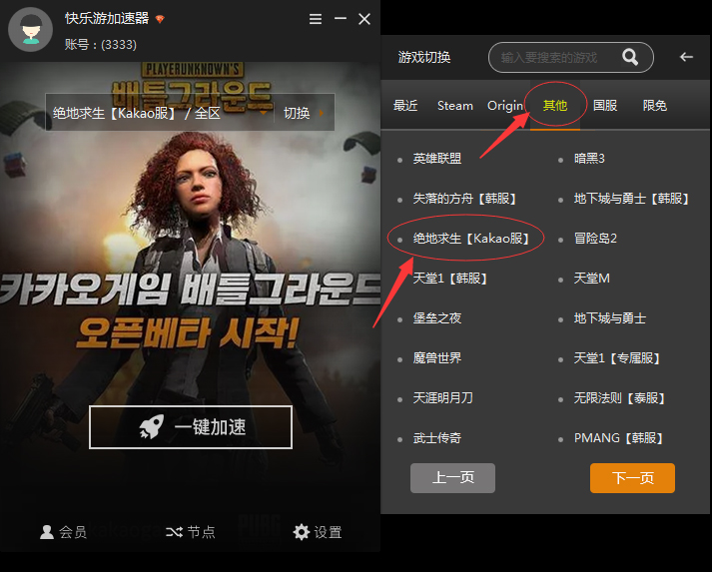Click the 游戏切换 panel heading

(424, 57)
